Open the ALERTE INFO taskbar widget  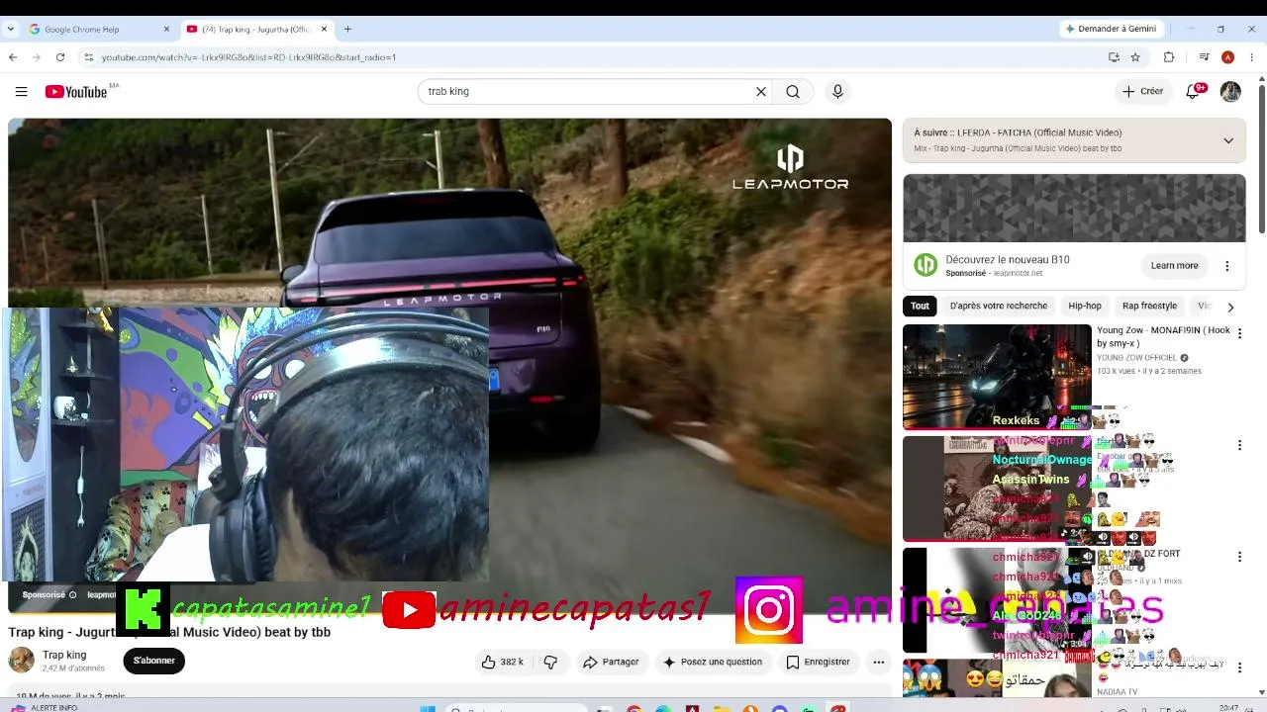pos(45,708)
